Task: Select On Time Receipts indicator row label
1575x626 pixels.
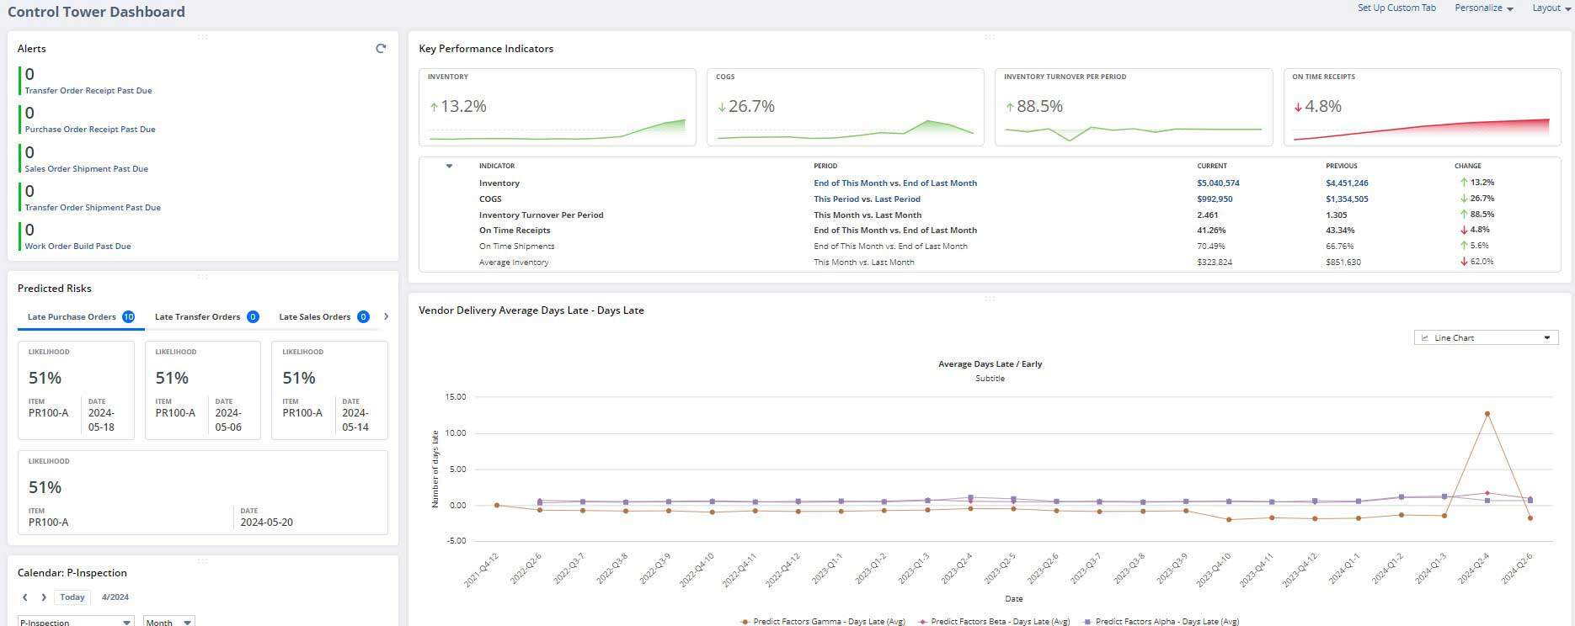Action: tap(515, 230)
